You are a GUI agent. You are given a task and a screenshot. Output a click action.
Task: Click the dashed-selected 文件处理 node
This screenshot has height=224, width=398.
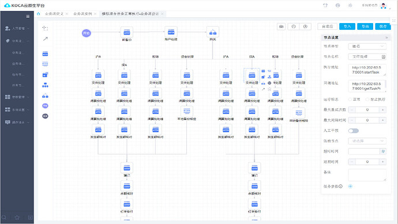(252, 75)
